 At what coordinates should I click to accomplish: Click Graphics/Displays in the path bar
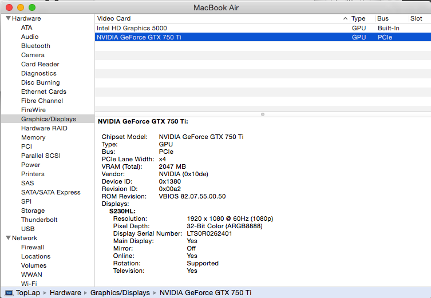120,293
